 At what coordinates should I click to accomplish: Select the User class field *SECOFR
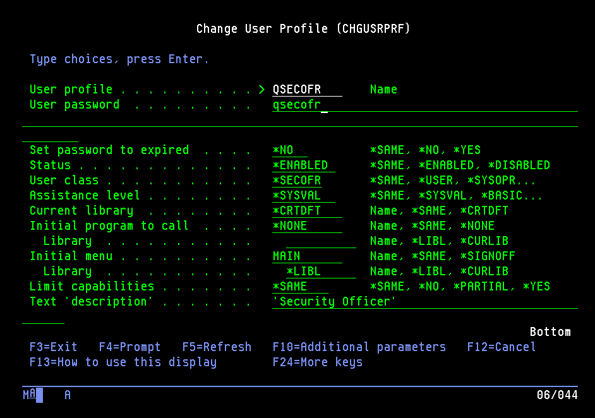(297, 181)
